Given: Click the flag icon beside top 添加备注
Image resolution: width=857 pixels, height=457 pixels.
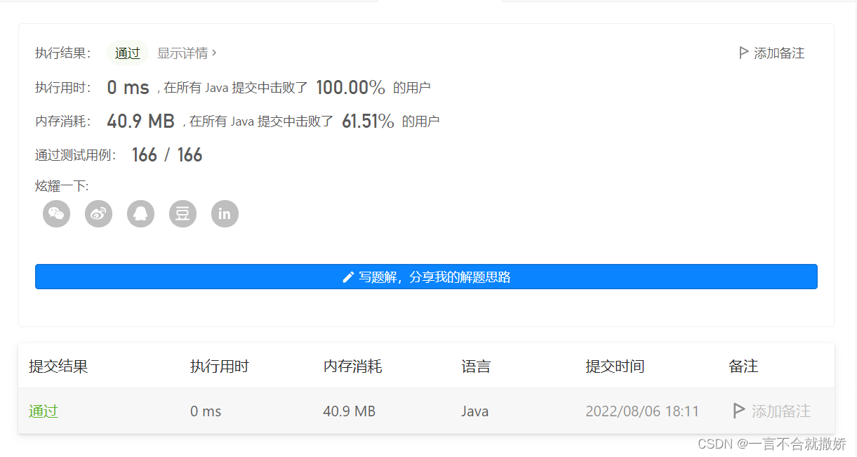Looking at the screenshot, I should pyautogui.click(x=743, y=52).
